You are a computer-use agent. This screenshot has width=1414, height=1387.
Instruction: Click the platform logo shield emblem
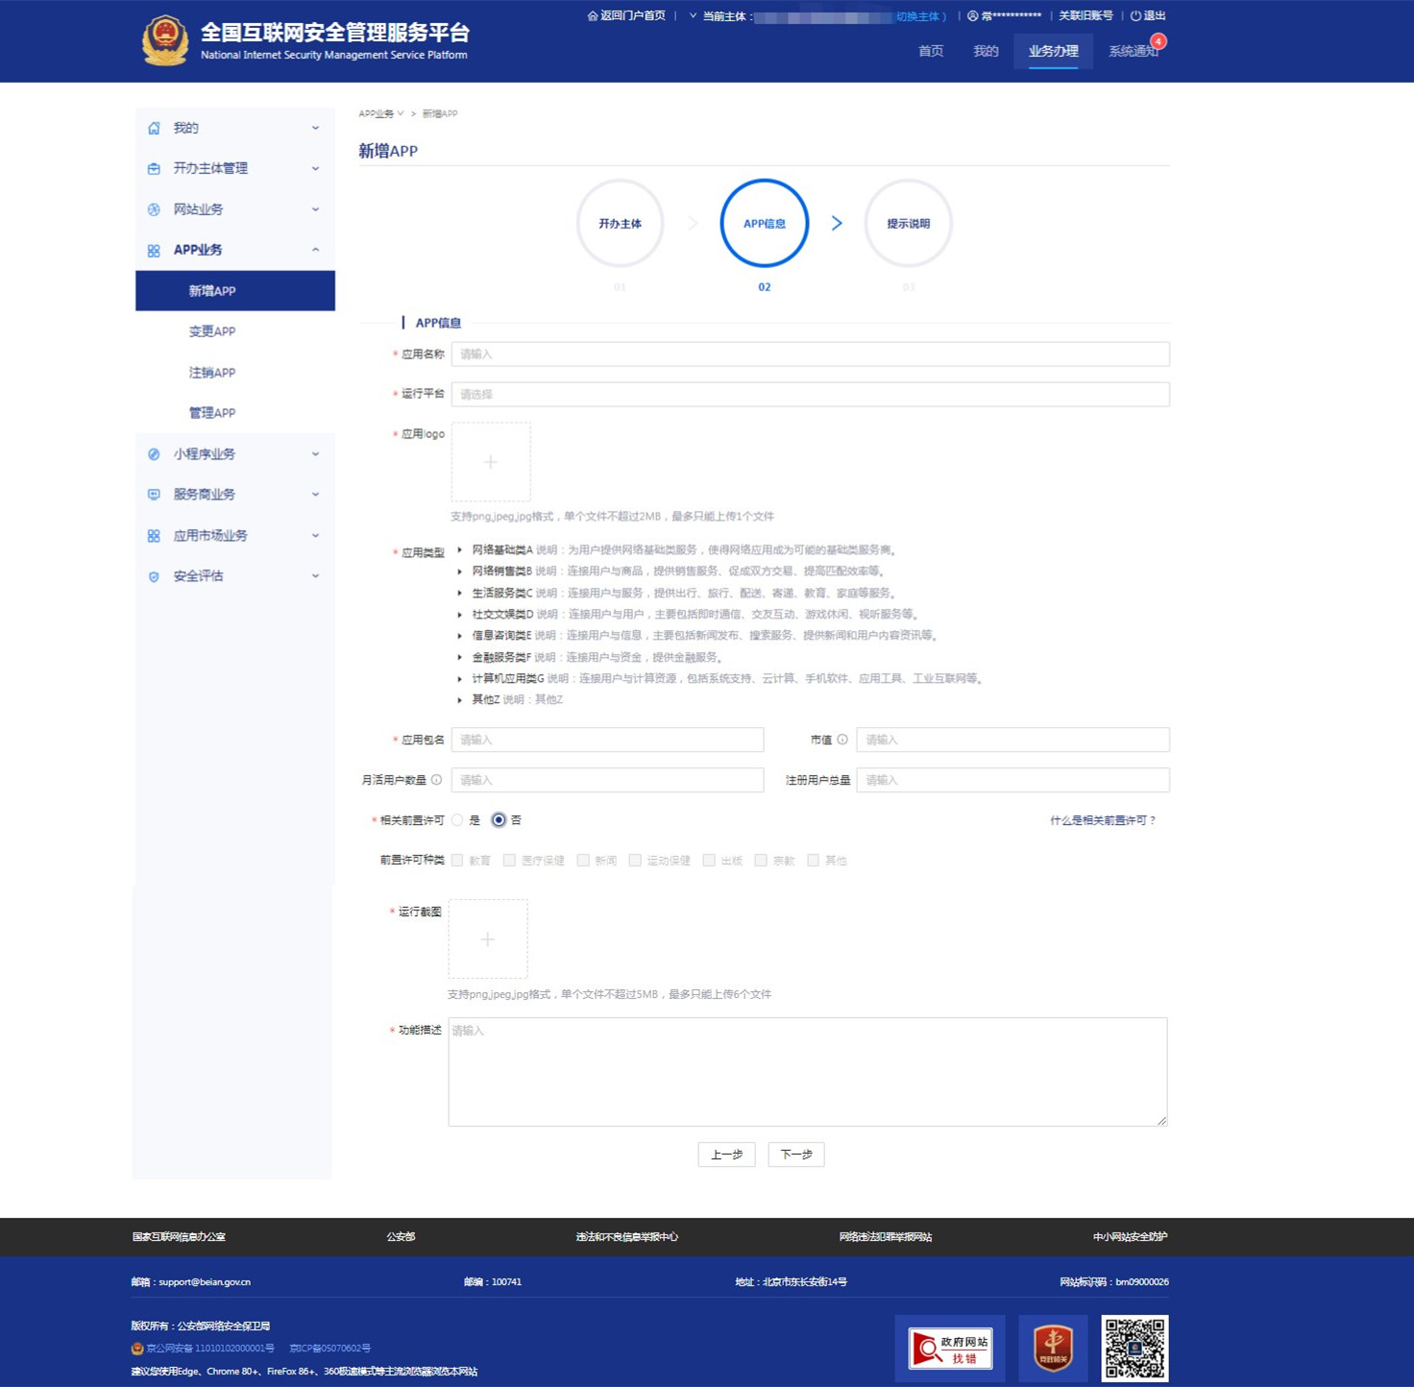point(165,40)
